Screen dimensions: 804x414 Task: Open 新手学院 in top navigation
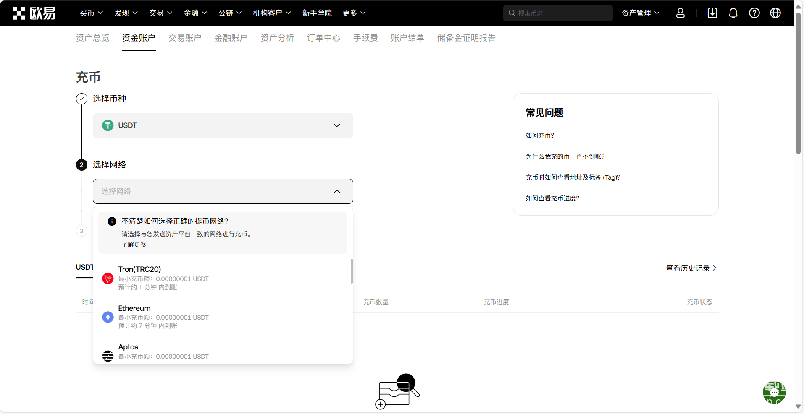[x=317, y=13]
